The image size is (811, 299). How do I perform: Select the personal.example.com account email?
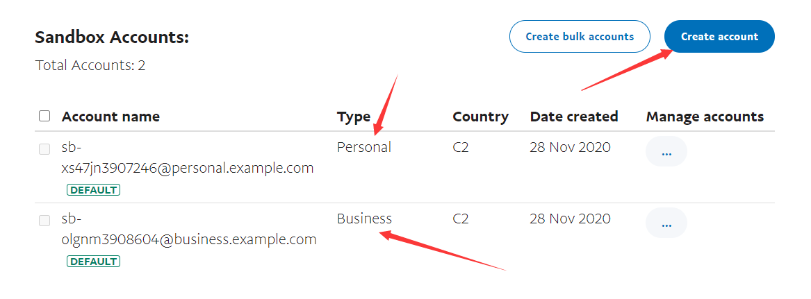tap(188, 168)
